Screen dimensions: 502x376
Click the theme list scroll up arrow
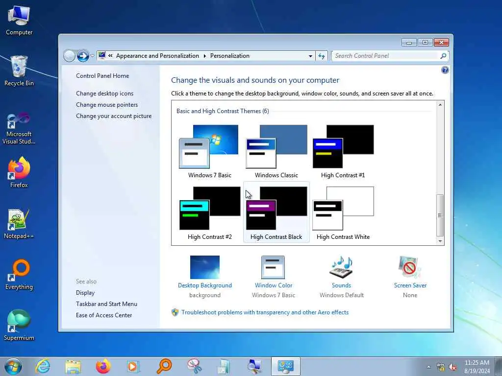[x=440, y=105]
